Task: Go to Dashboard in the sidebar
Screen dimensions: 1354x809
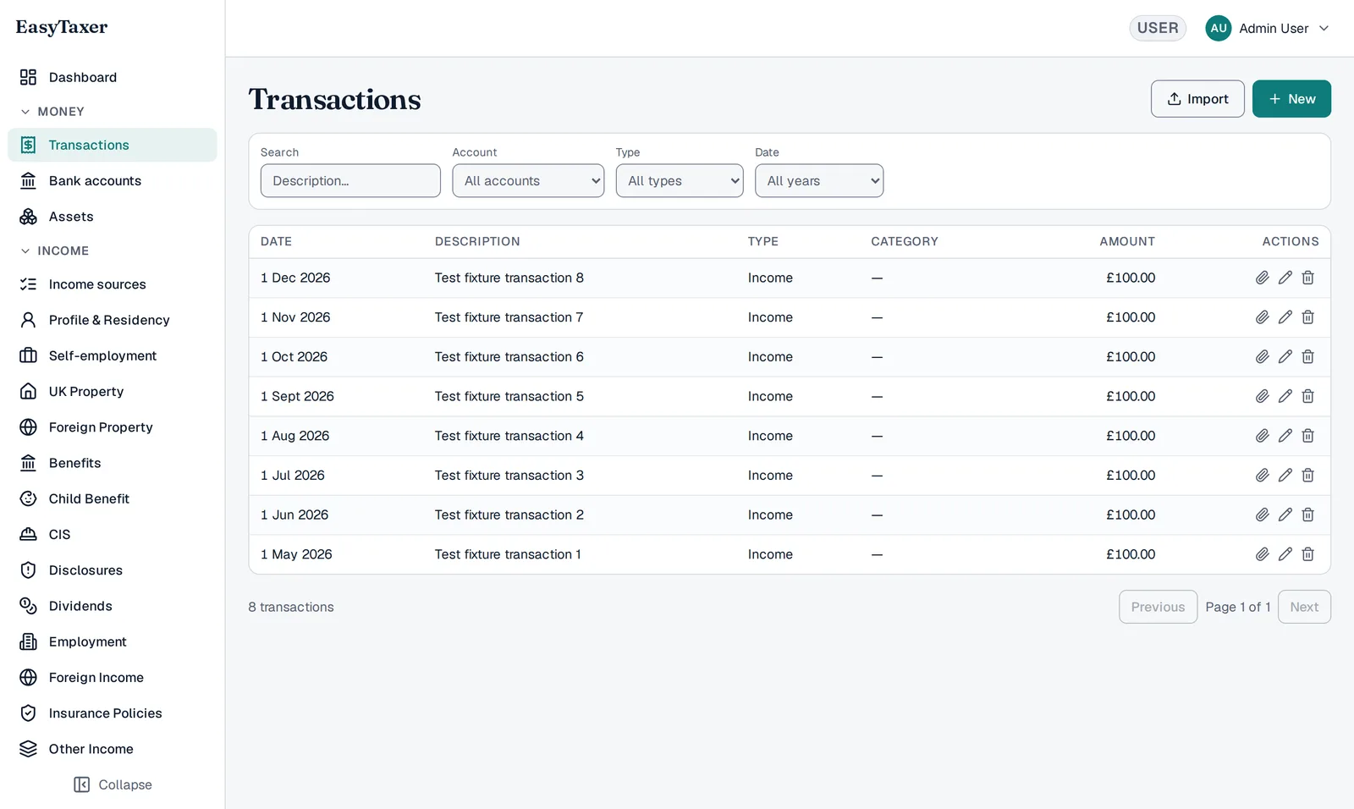Action: (113, 77)
